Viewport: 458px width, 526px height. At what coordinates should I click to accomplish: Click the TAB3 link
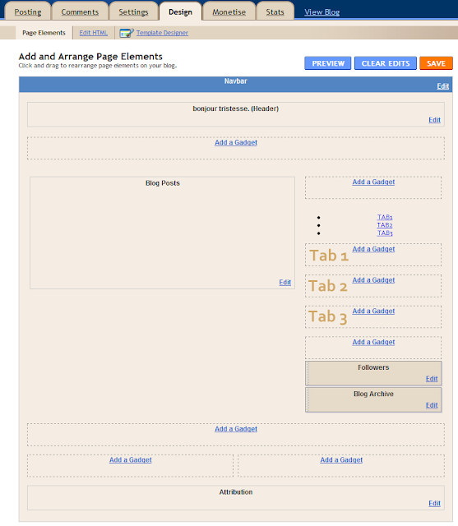click(x=385, y=233)
